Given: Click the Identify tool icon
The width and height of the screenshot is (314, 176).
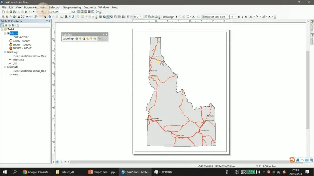Looking at the screenshot, I should (x=49, y=17).
